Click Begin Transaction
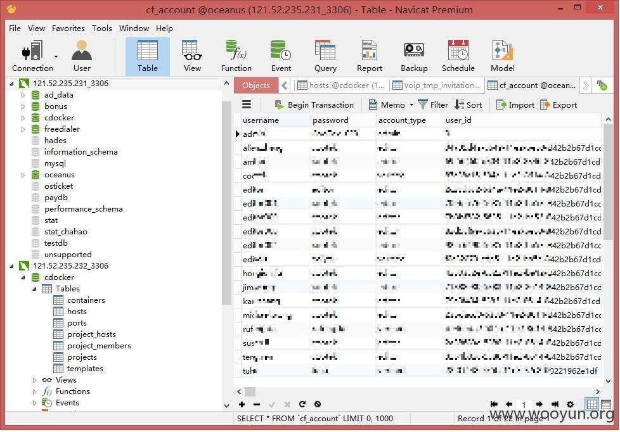620x432 pixels. point(314,105)
